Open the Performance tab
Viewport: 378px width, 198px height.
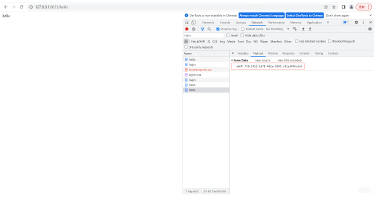[x=276, y=22]
